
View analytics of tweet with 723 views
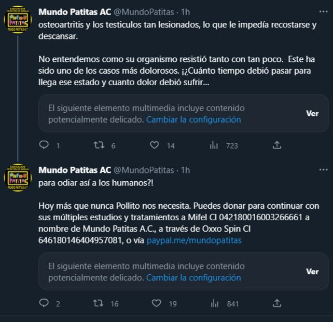coord(214,145)
